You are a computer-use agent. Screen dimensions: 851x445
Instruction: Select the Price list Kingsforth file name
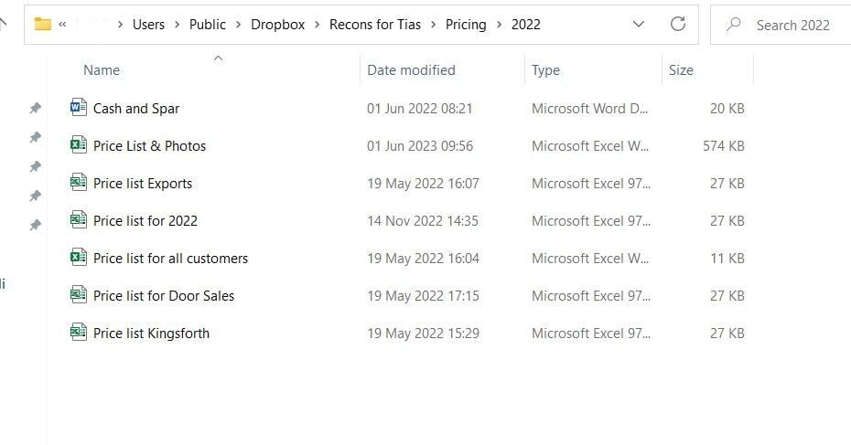click(151, 333)
